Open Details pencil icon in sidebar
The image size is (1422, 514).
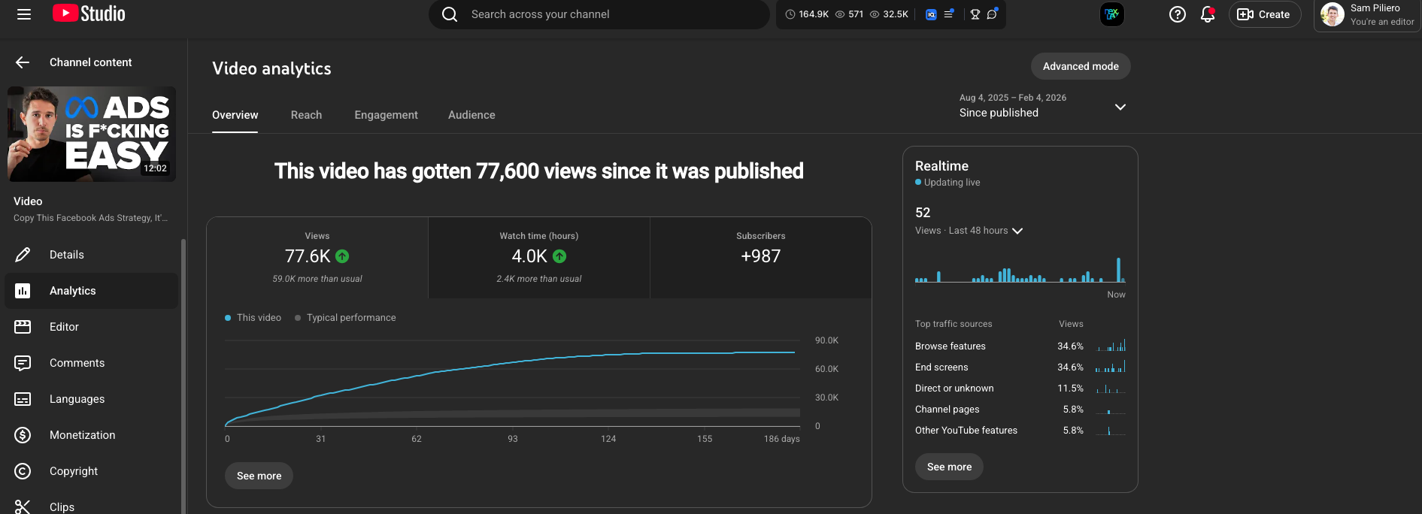click(x=23, y=255)
